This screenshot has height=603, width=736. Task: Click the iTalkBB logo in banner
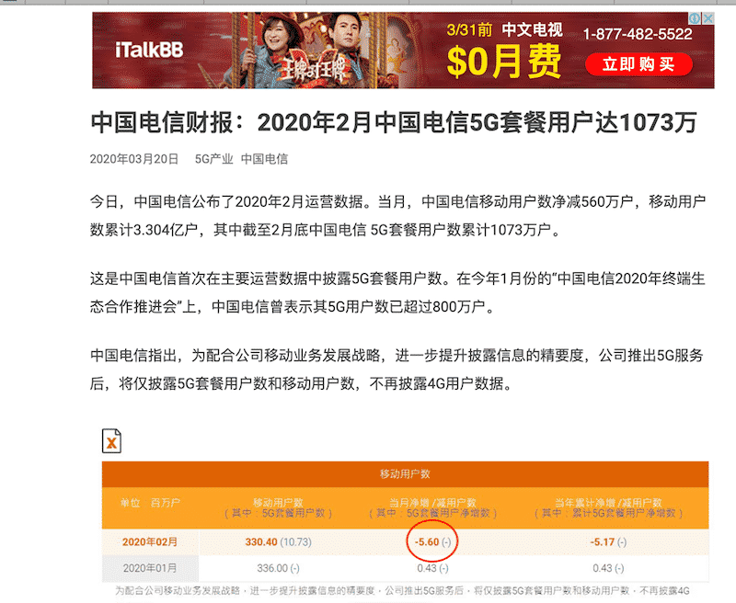[x=149, y=51]
